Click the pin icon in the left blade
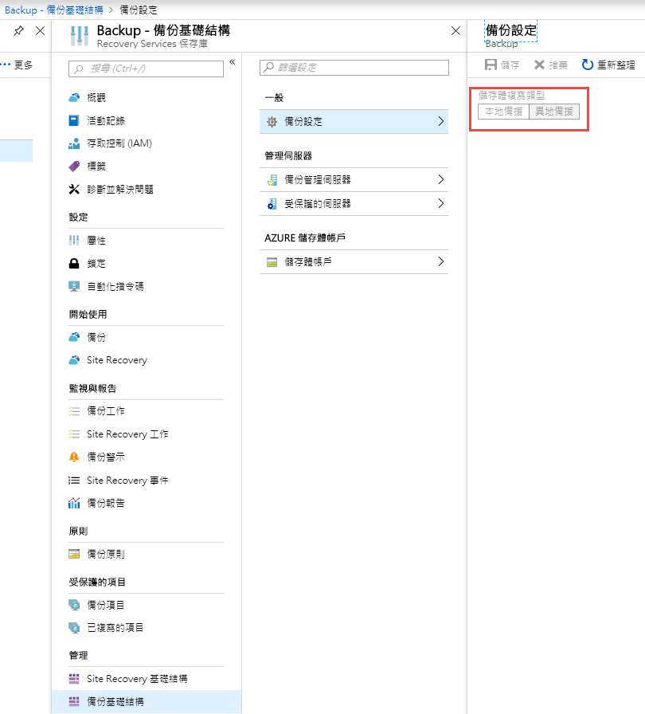 pos(18,31)
